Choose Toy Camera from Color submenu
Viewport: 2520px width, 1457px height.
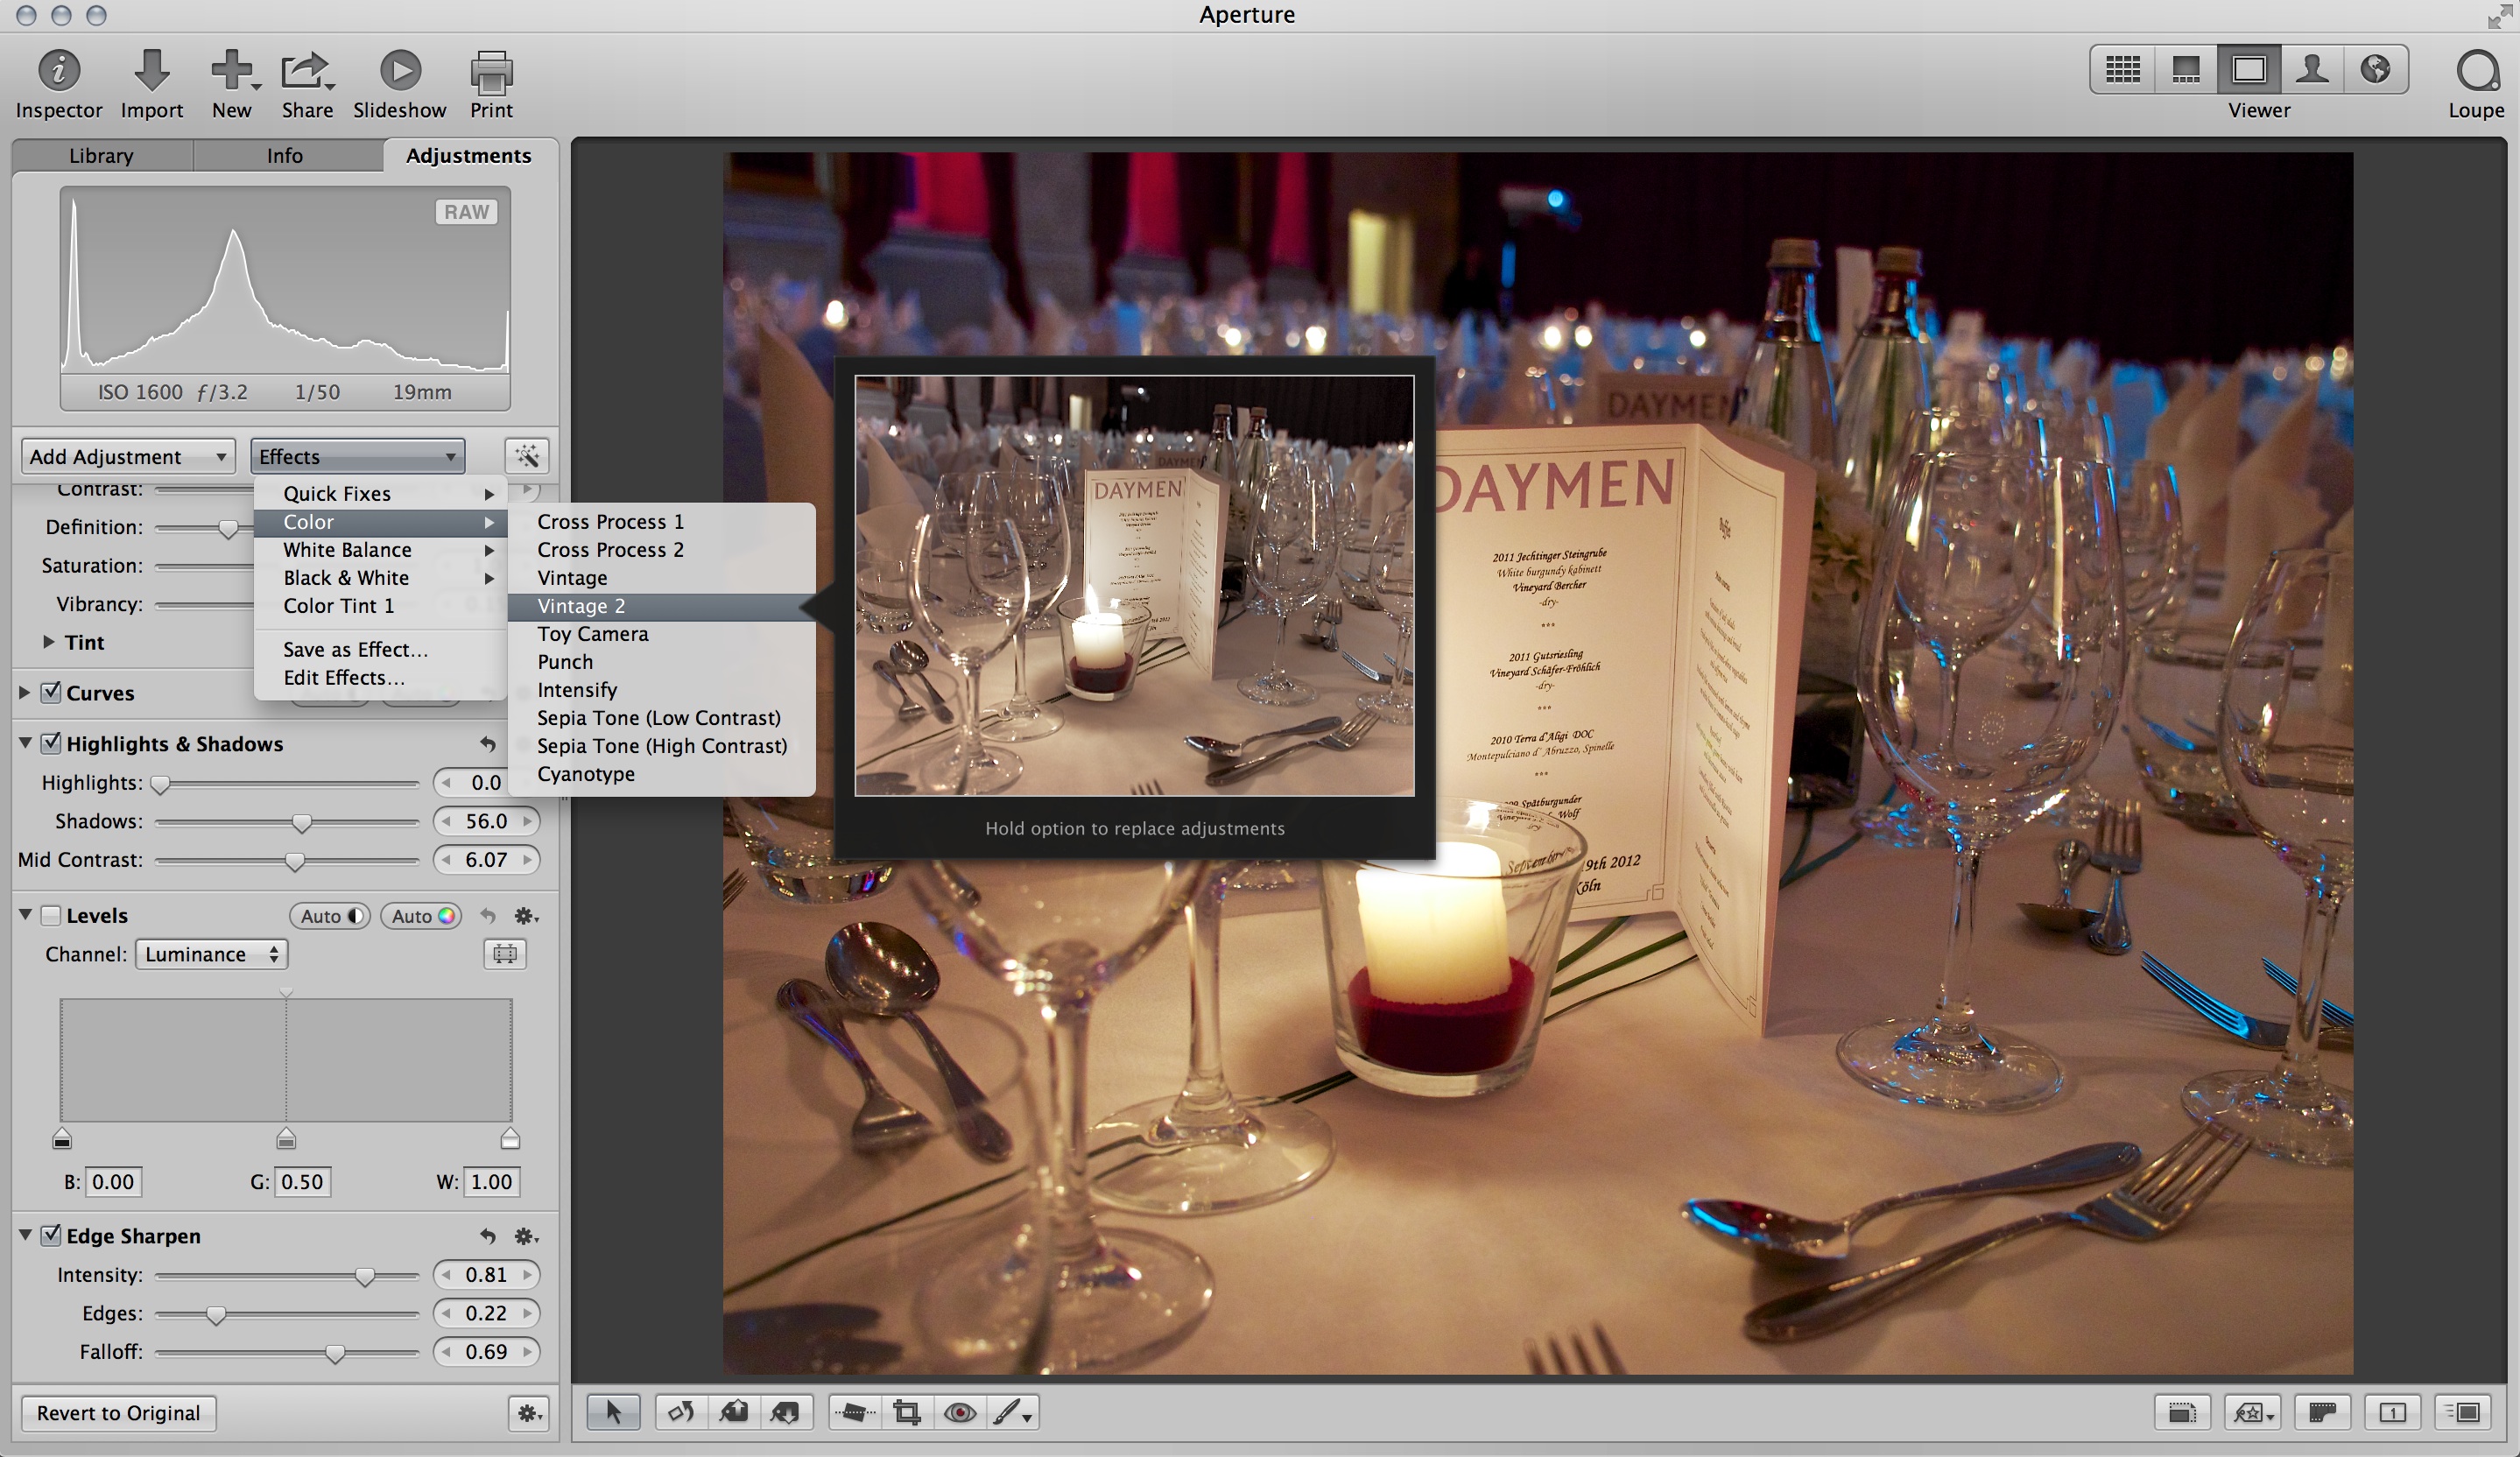pos(592,634)
